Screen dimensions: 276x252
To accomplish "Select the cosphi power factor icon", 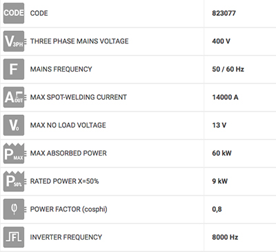I will pos(14,209).
